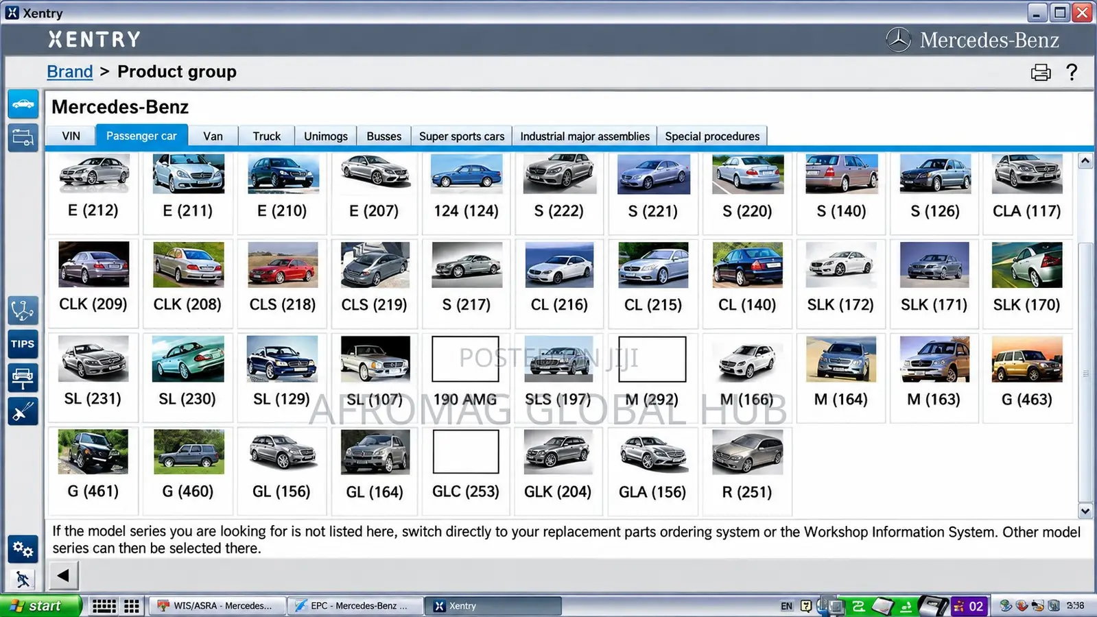
Task: Click the Windows start button
Action: tap(41, 606)
